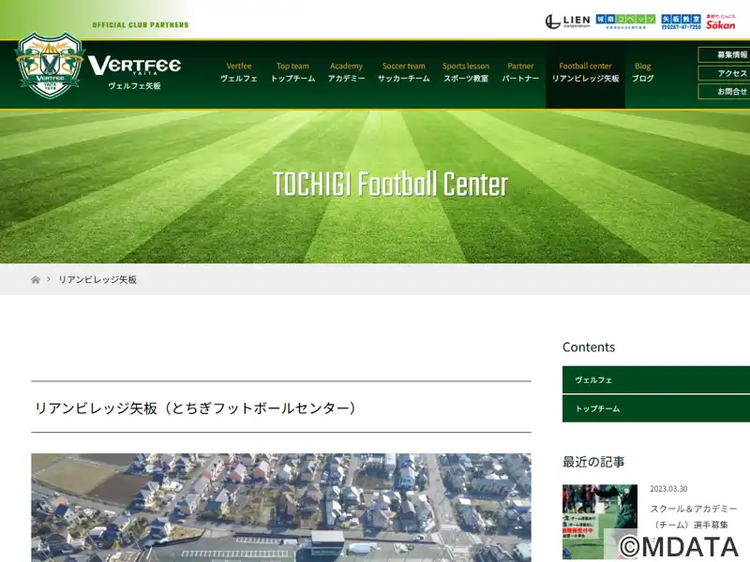
Task: Click the VERTFEE wordmark logo text
Action: coord(134,66)
